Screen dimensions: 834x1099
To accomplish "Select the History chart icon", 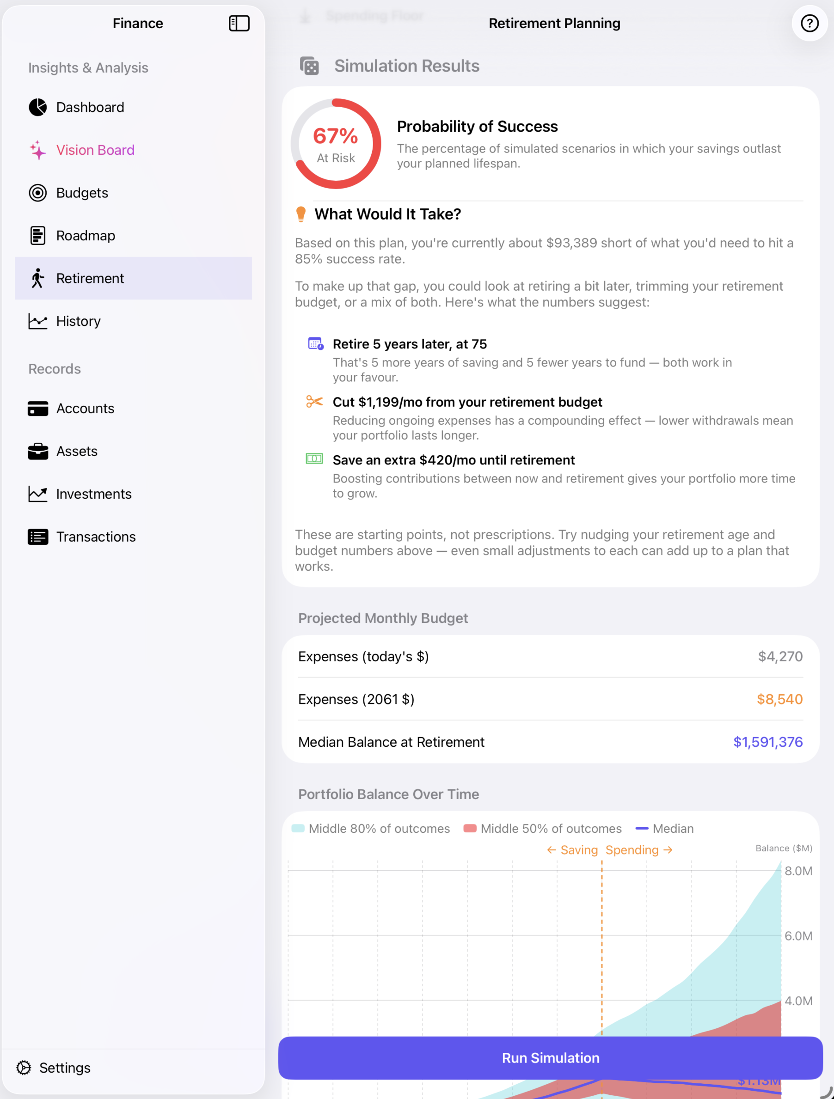I will (x=38, y=321).
